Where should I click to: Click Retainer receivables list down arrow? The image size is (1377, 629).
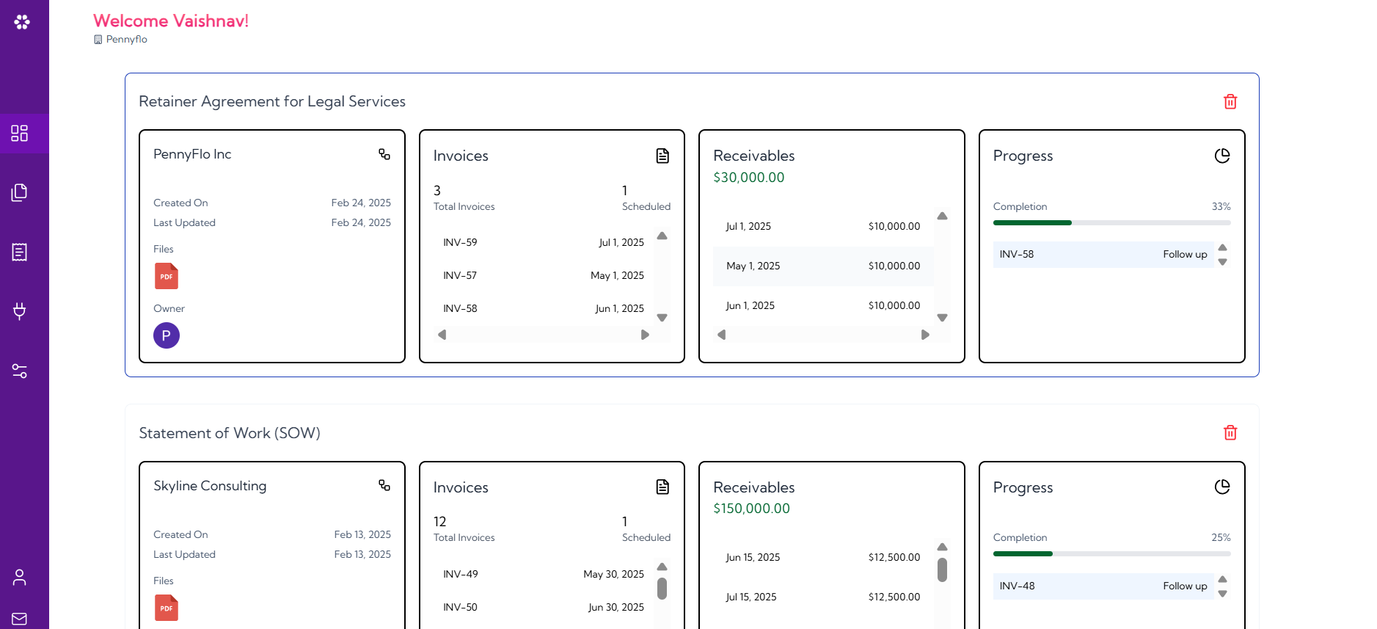(x=942, y=318)
